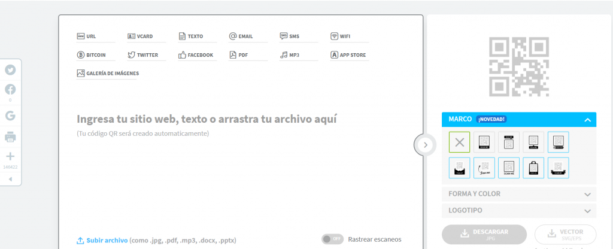The width and height of the screenshot is (613, 249).
Task: Click the printer icon in sidebar
Action: 10,137
